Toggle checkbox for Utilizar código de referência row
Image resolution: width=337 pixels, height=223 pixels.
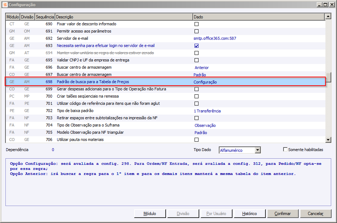[196, 104]
